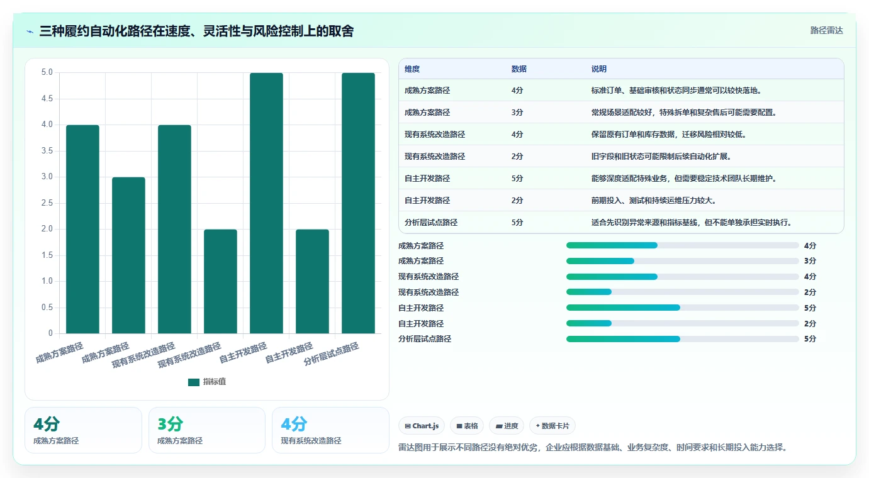Click the 成熟方案路径 progress bar showing 4分

(682, 245)
